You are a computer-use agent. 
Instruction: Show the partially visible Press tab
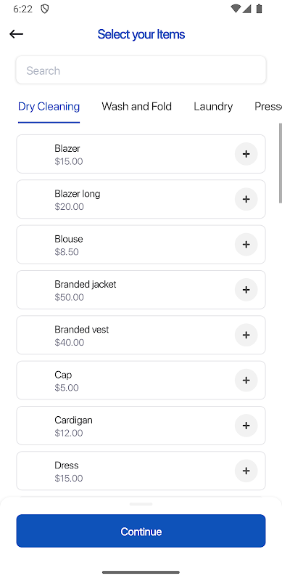268,107
